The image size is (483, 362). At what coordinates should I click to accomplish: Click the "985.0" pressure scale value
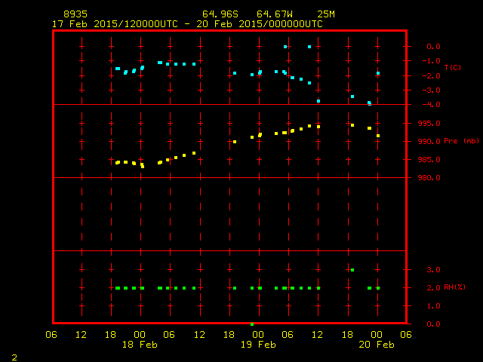429,160
